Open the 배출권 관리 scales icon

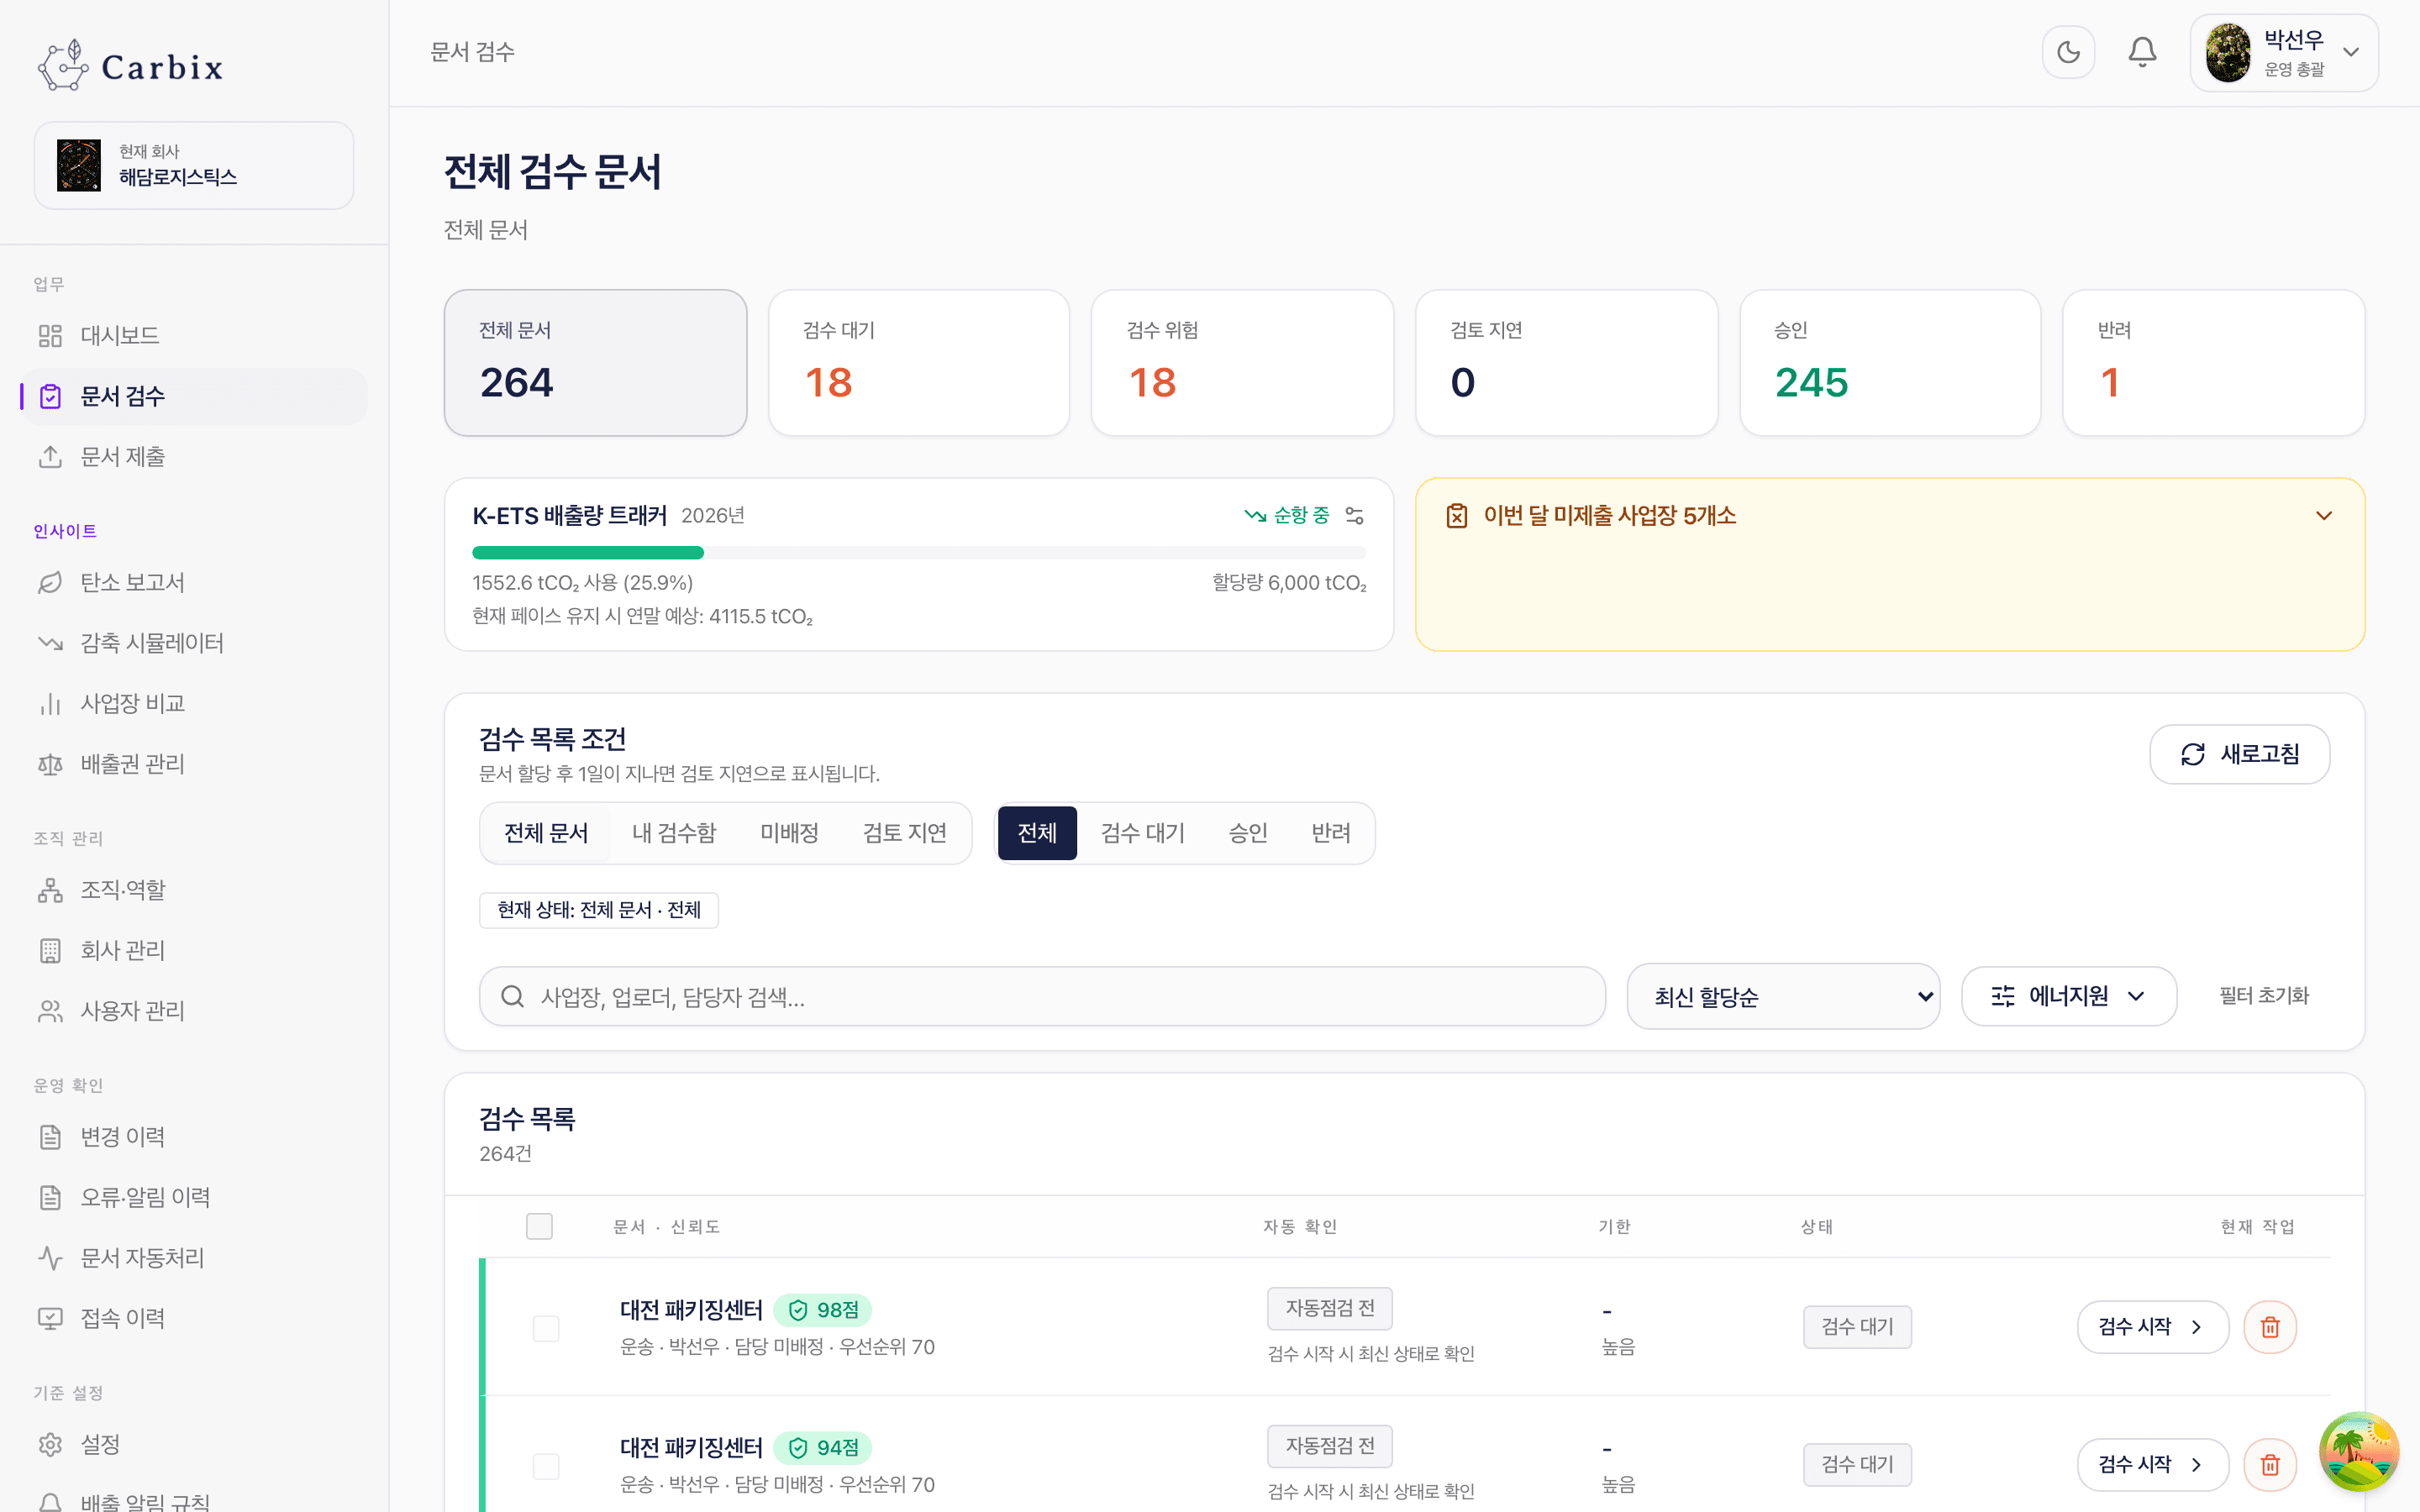50,764
